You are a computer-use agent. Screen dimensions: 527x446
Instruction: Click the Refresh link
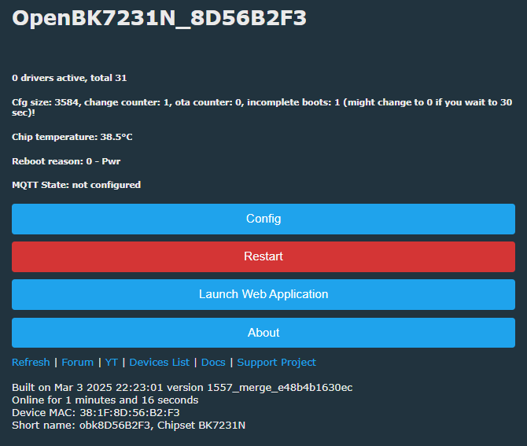click(x=31, y=363)
